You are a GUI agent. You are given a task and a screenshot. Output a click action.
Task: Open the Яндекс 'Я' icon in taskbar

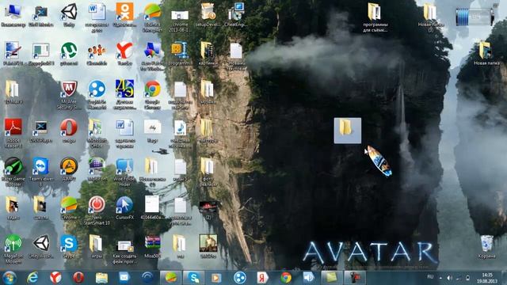coord(262,278)
